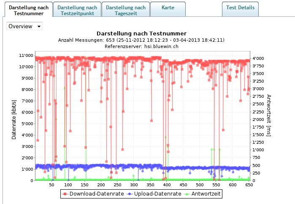Click the Datenrate [kbit/s] left axis title

coord(14,119)
